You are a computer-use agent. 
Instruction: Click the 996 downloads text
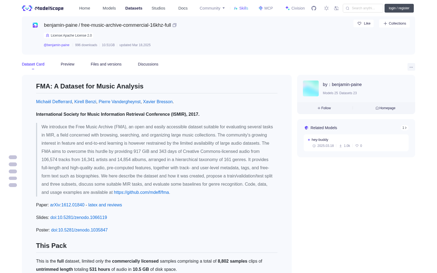coord(86,45)
